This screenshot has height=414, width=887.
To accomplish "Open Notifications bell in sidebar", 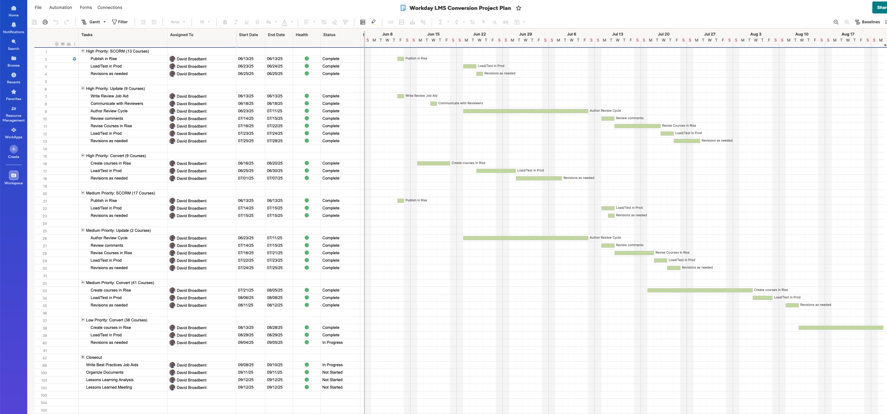I will [13, 27].
